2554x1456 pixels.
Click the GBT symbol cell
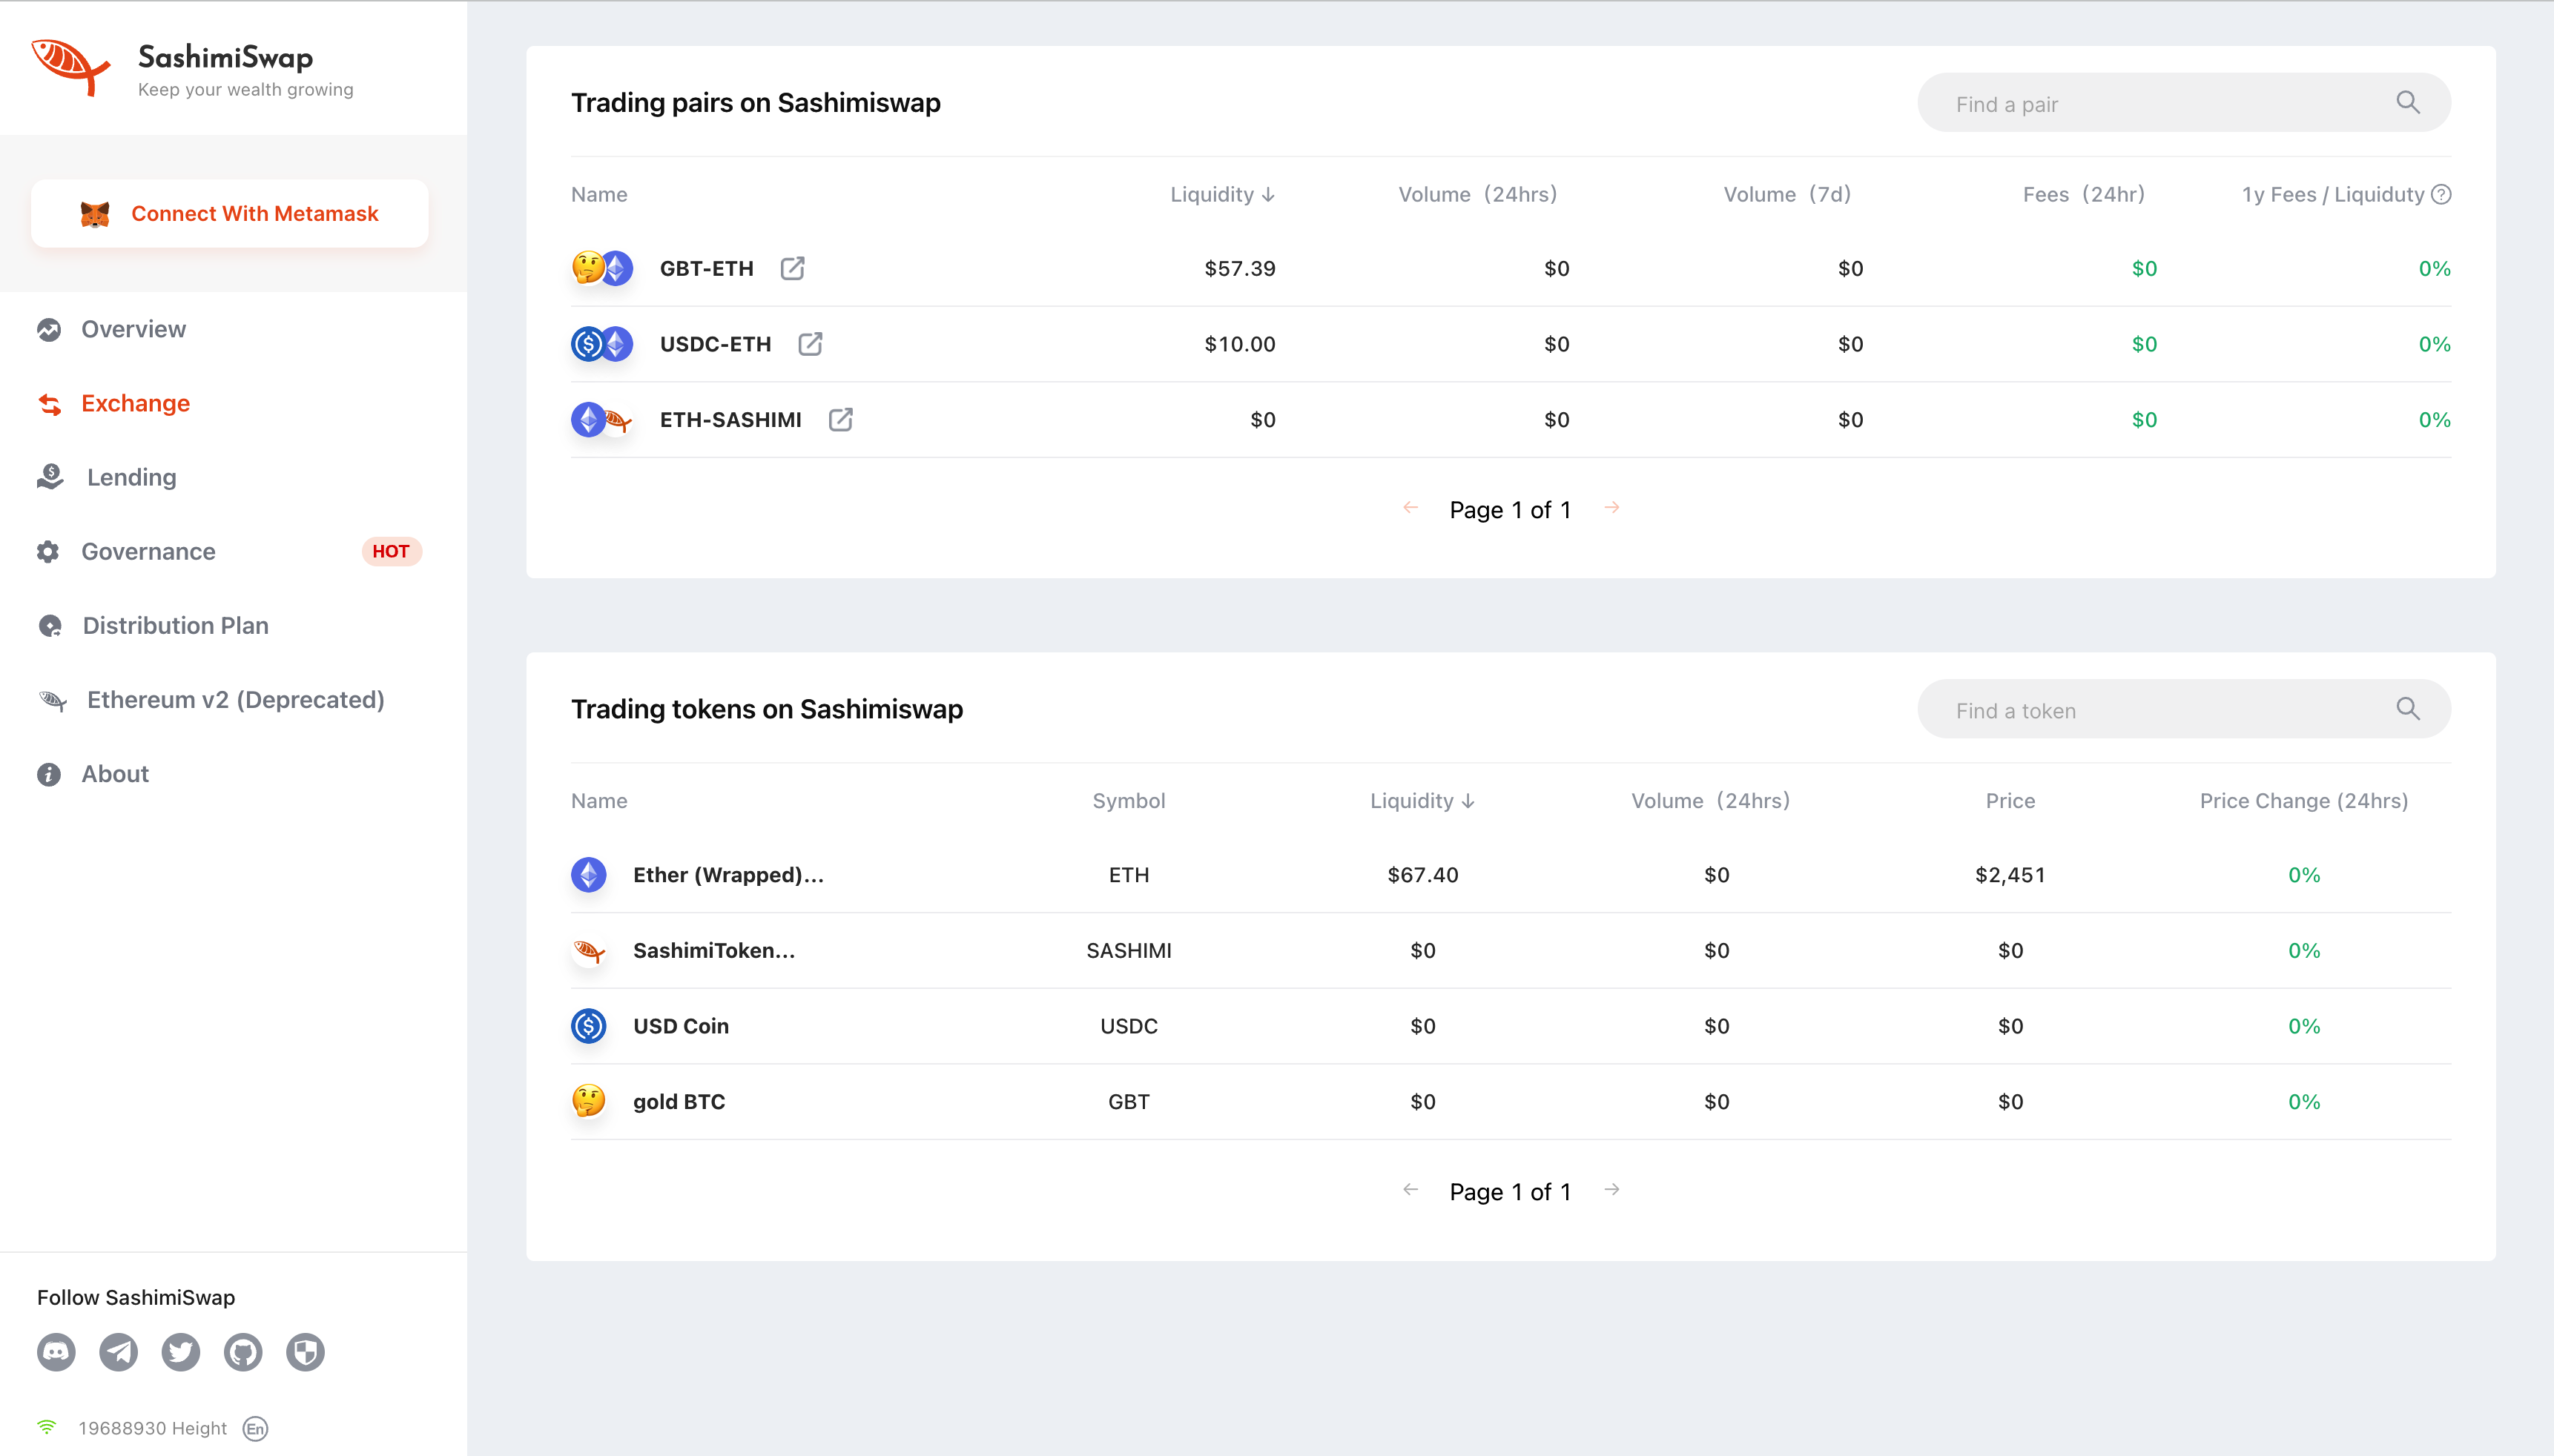(1128, 1102)
